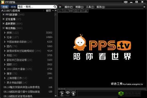Click viewer count 3103
The height and width of the screenshot is (98, 147).
(x=50, y=60)
